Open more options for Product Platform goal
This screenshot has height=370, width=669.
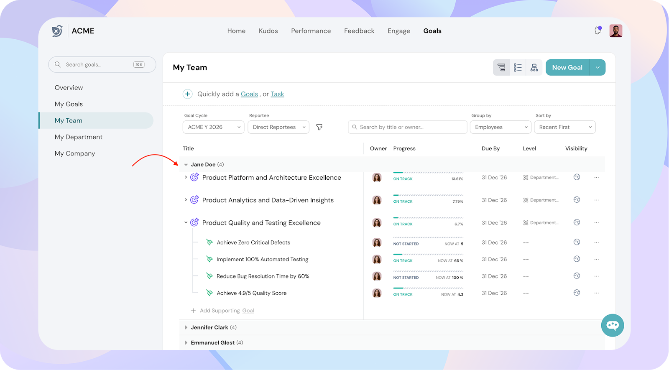tap(597, 178)
